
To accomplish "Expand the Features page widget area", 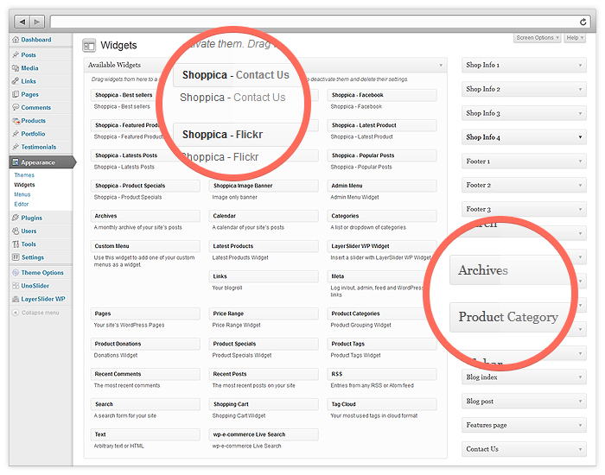I will coord(524,425).
